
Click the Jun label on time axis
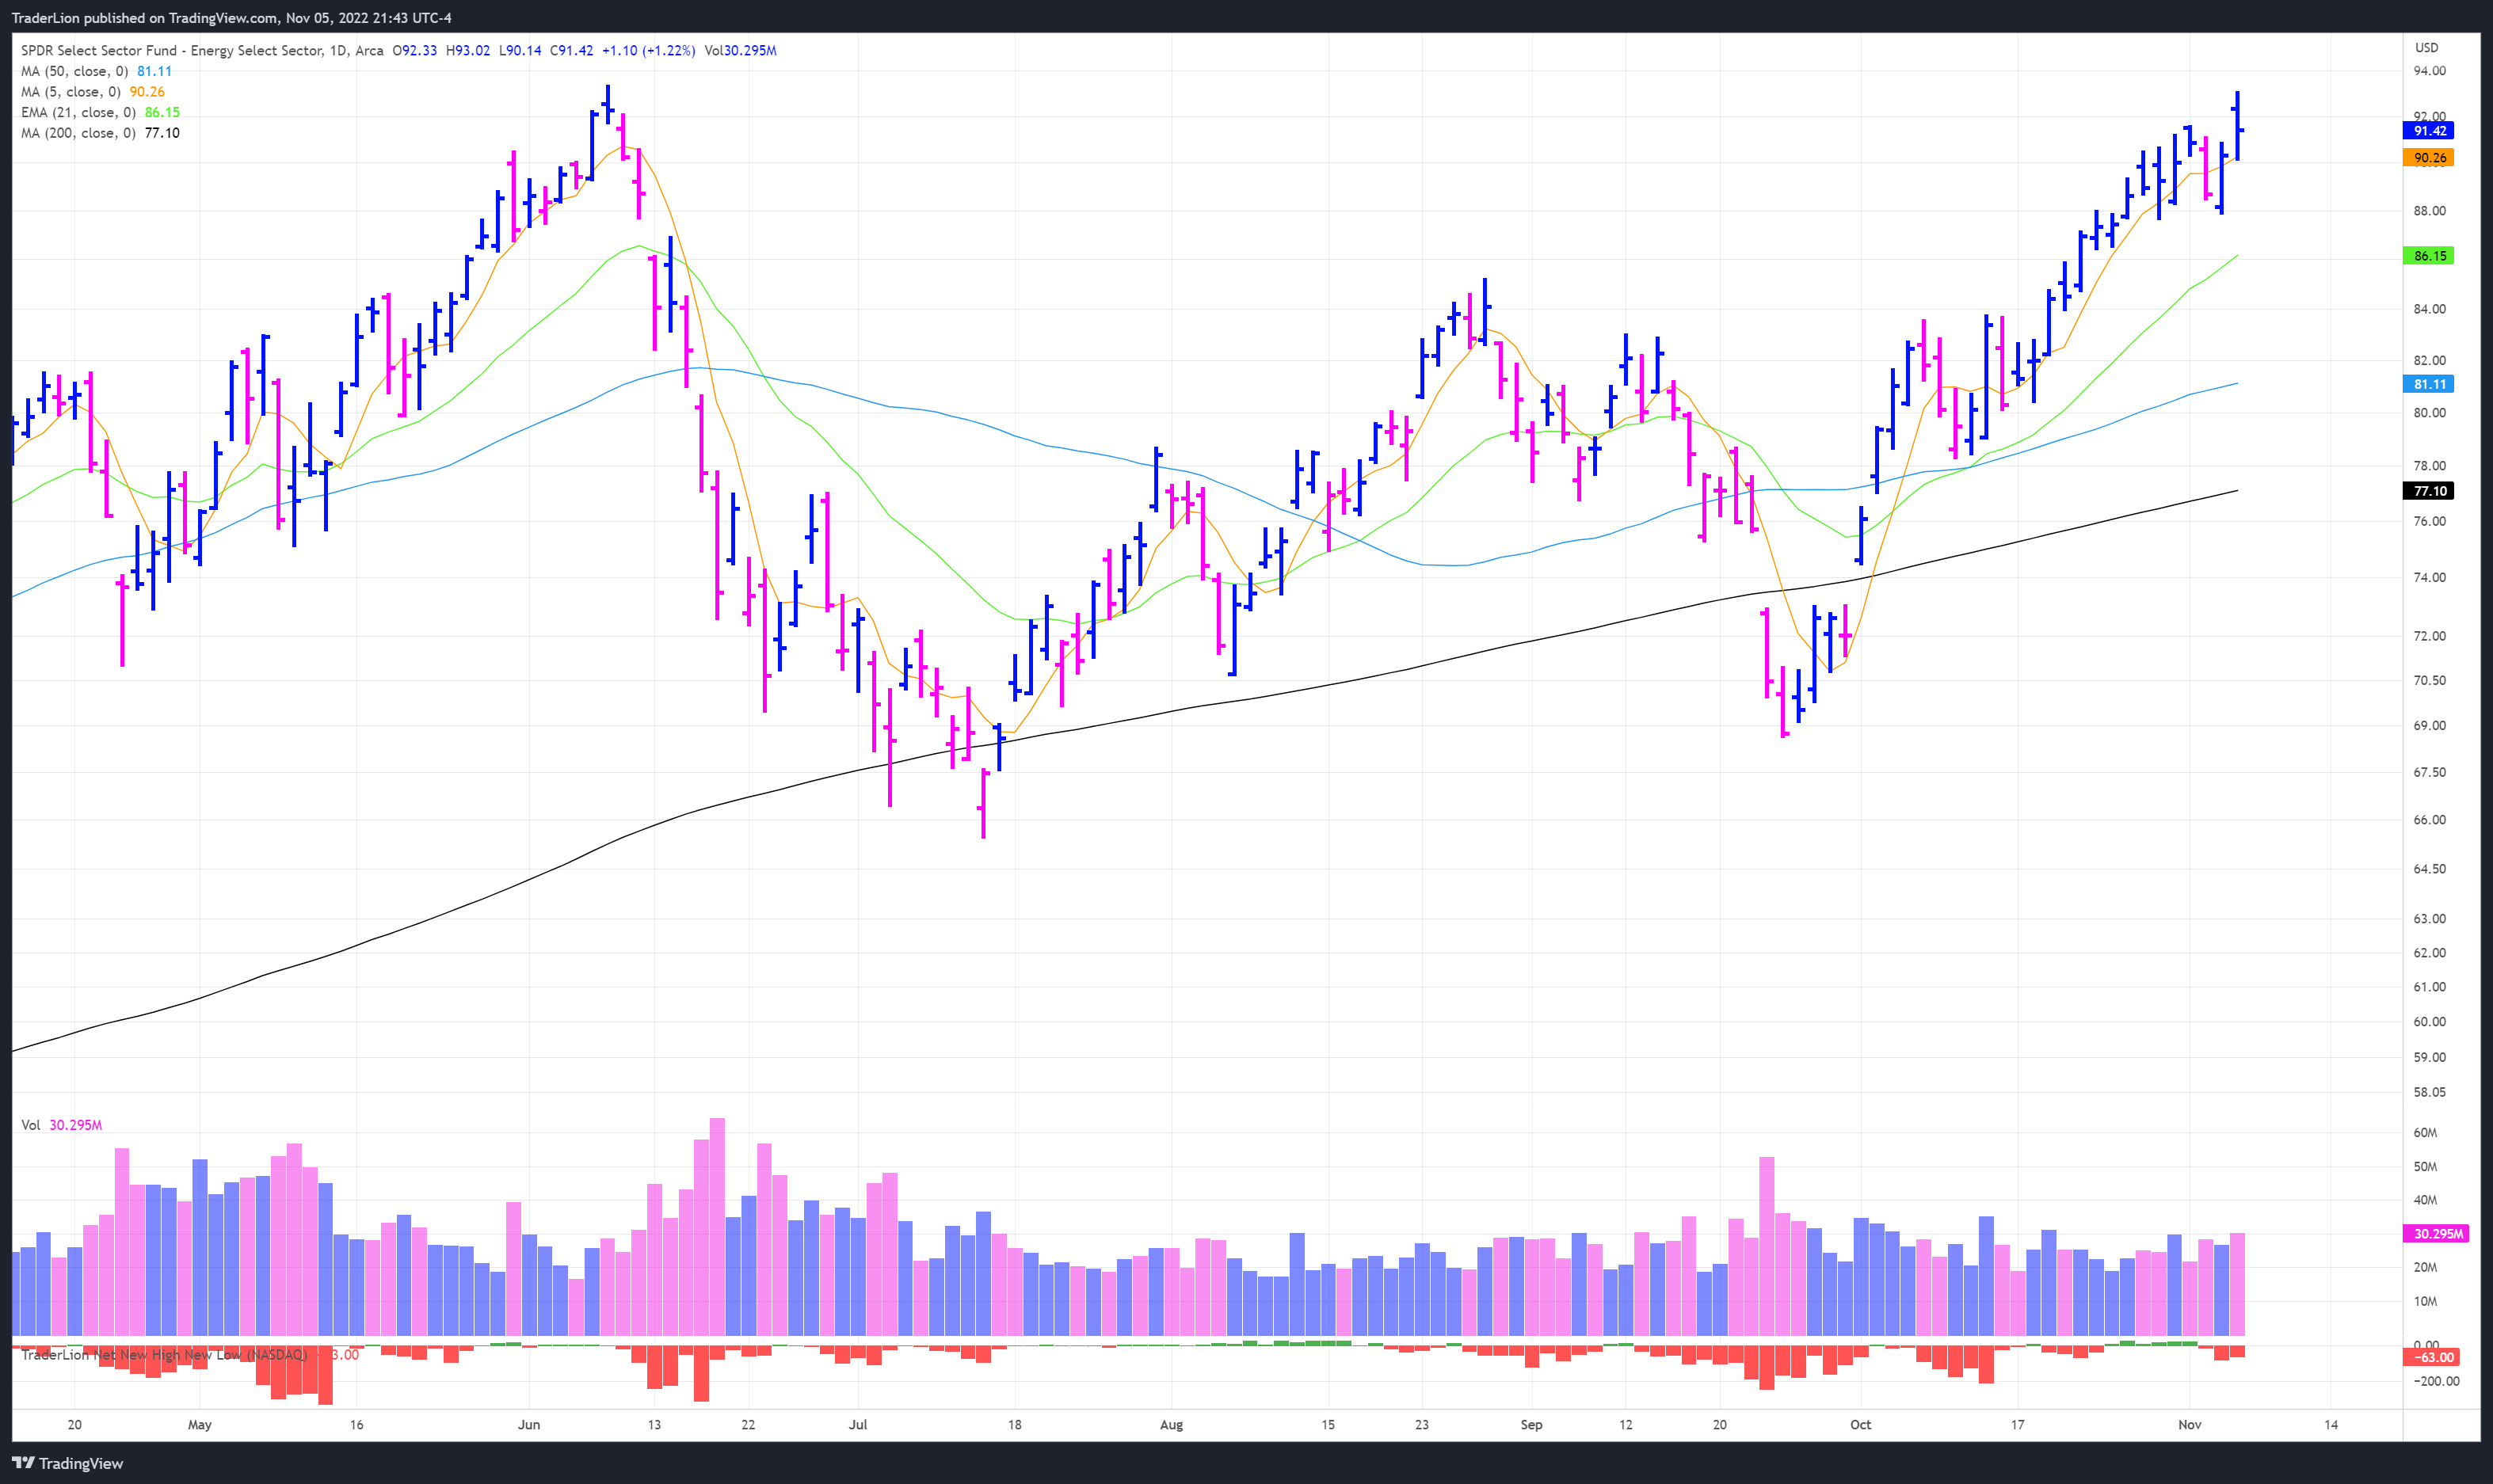click(x=529, y=1425)
